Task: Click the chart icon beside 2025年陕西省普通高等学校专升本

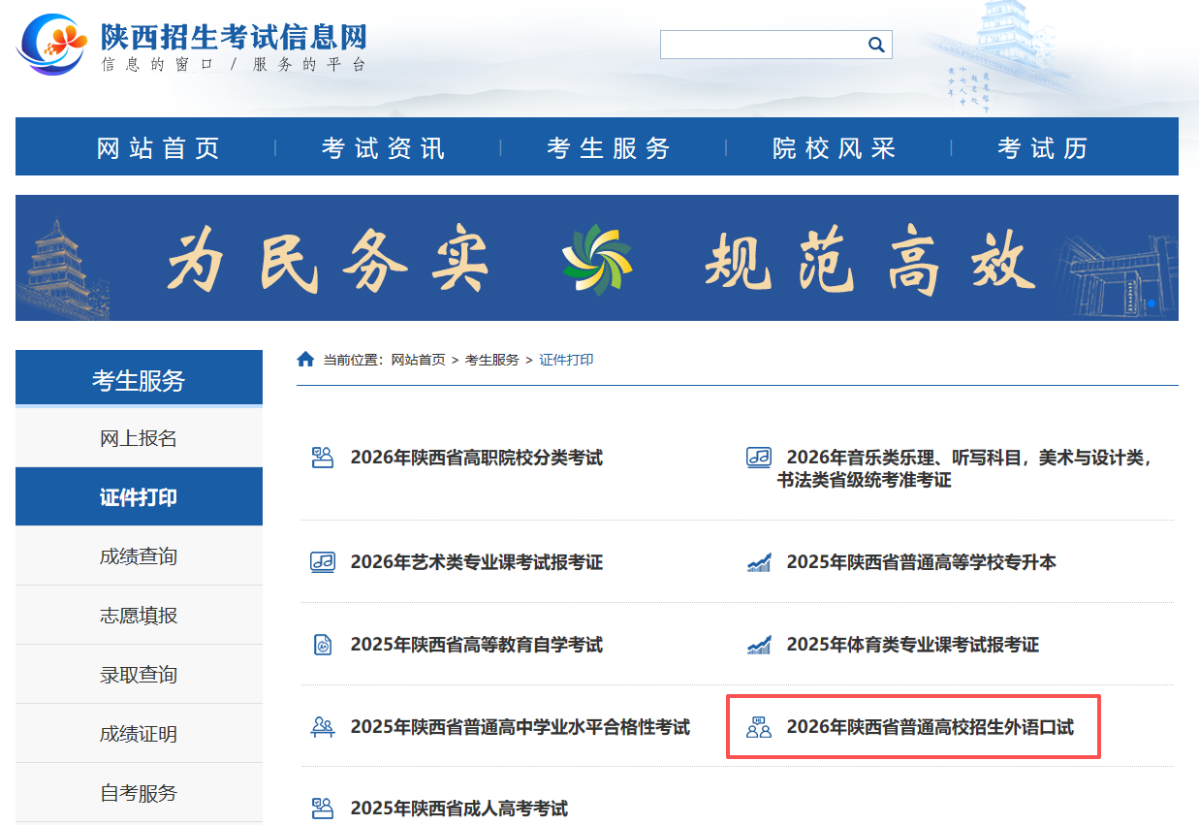Action: coord(759,561)
